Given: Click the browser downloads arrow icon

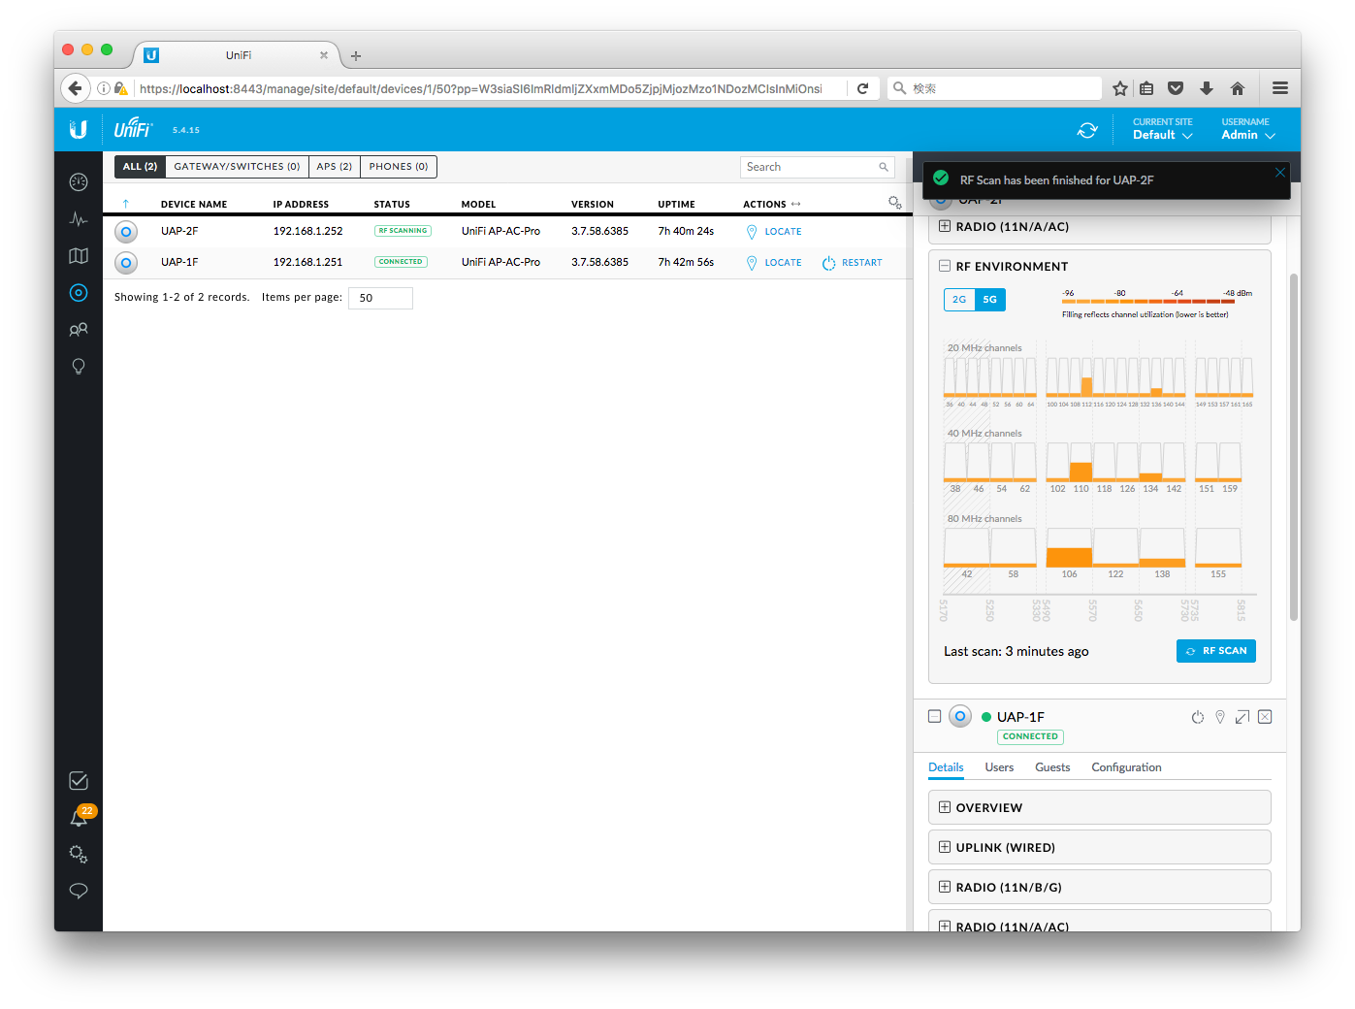Looking at the screenshot, I should pos(1207,88).
